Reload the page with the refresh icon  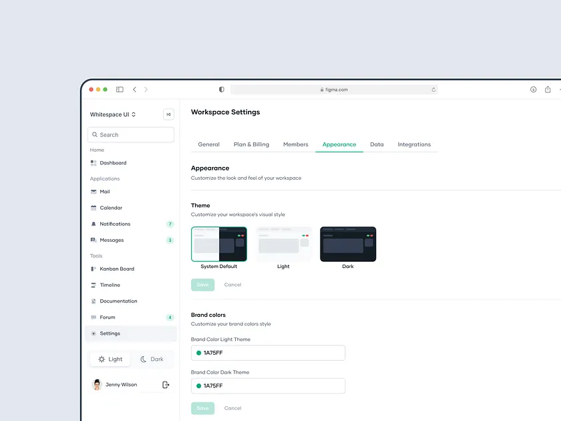(433, 90)
